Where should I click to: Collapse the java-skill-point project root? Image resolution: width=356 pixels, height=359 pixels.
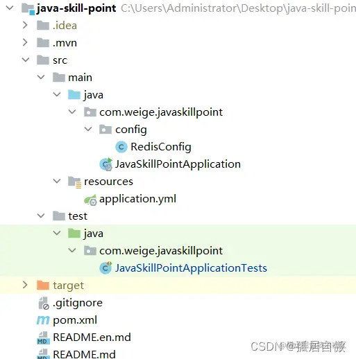point(10,8)
